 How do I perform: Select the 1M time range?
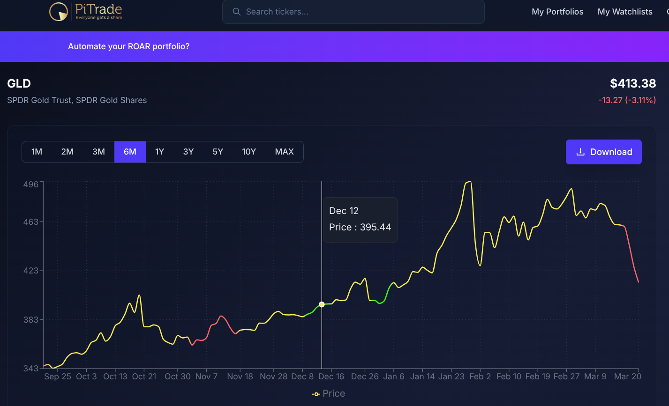(x=37, y=152)
